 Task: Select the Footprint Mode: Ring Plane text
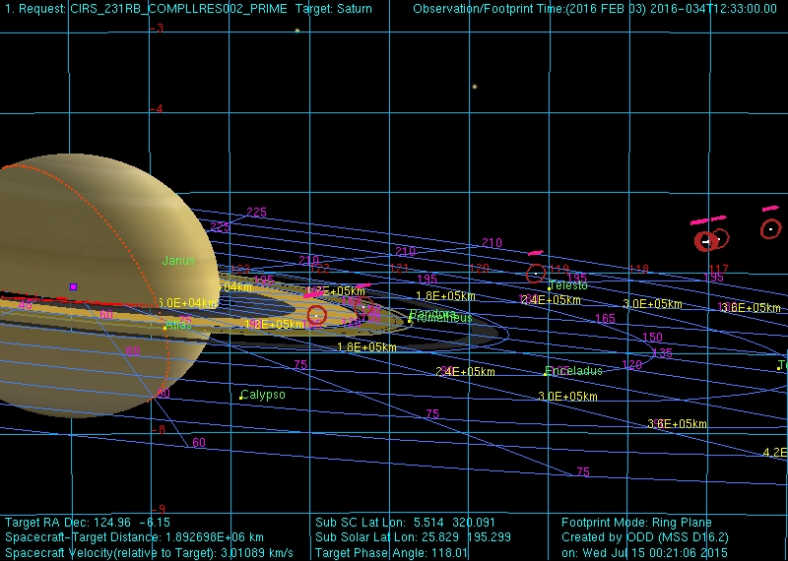coord(636,523)
